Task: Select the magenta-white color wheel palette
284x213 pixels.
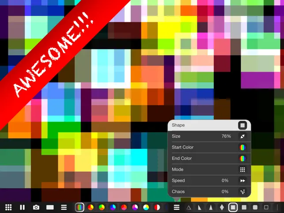Action: coord(135,207)
